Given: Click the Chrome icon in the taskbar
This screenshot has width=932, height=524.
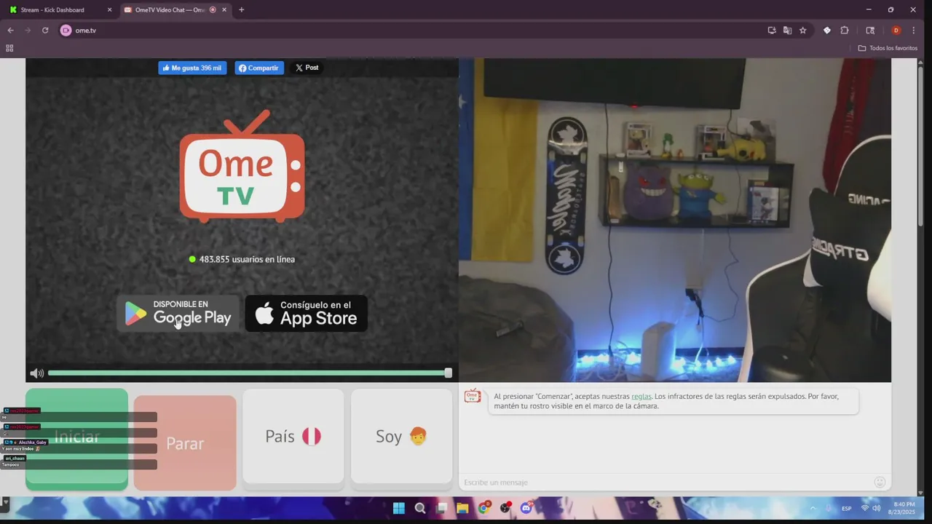Looking at the screenshot, I should (x=484, y=508).
